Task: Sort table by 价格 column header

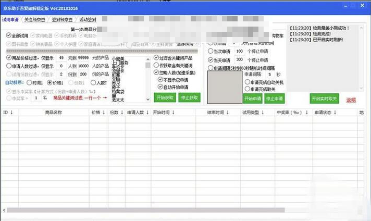Action: (98, 113)
